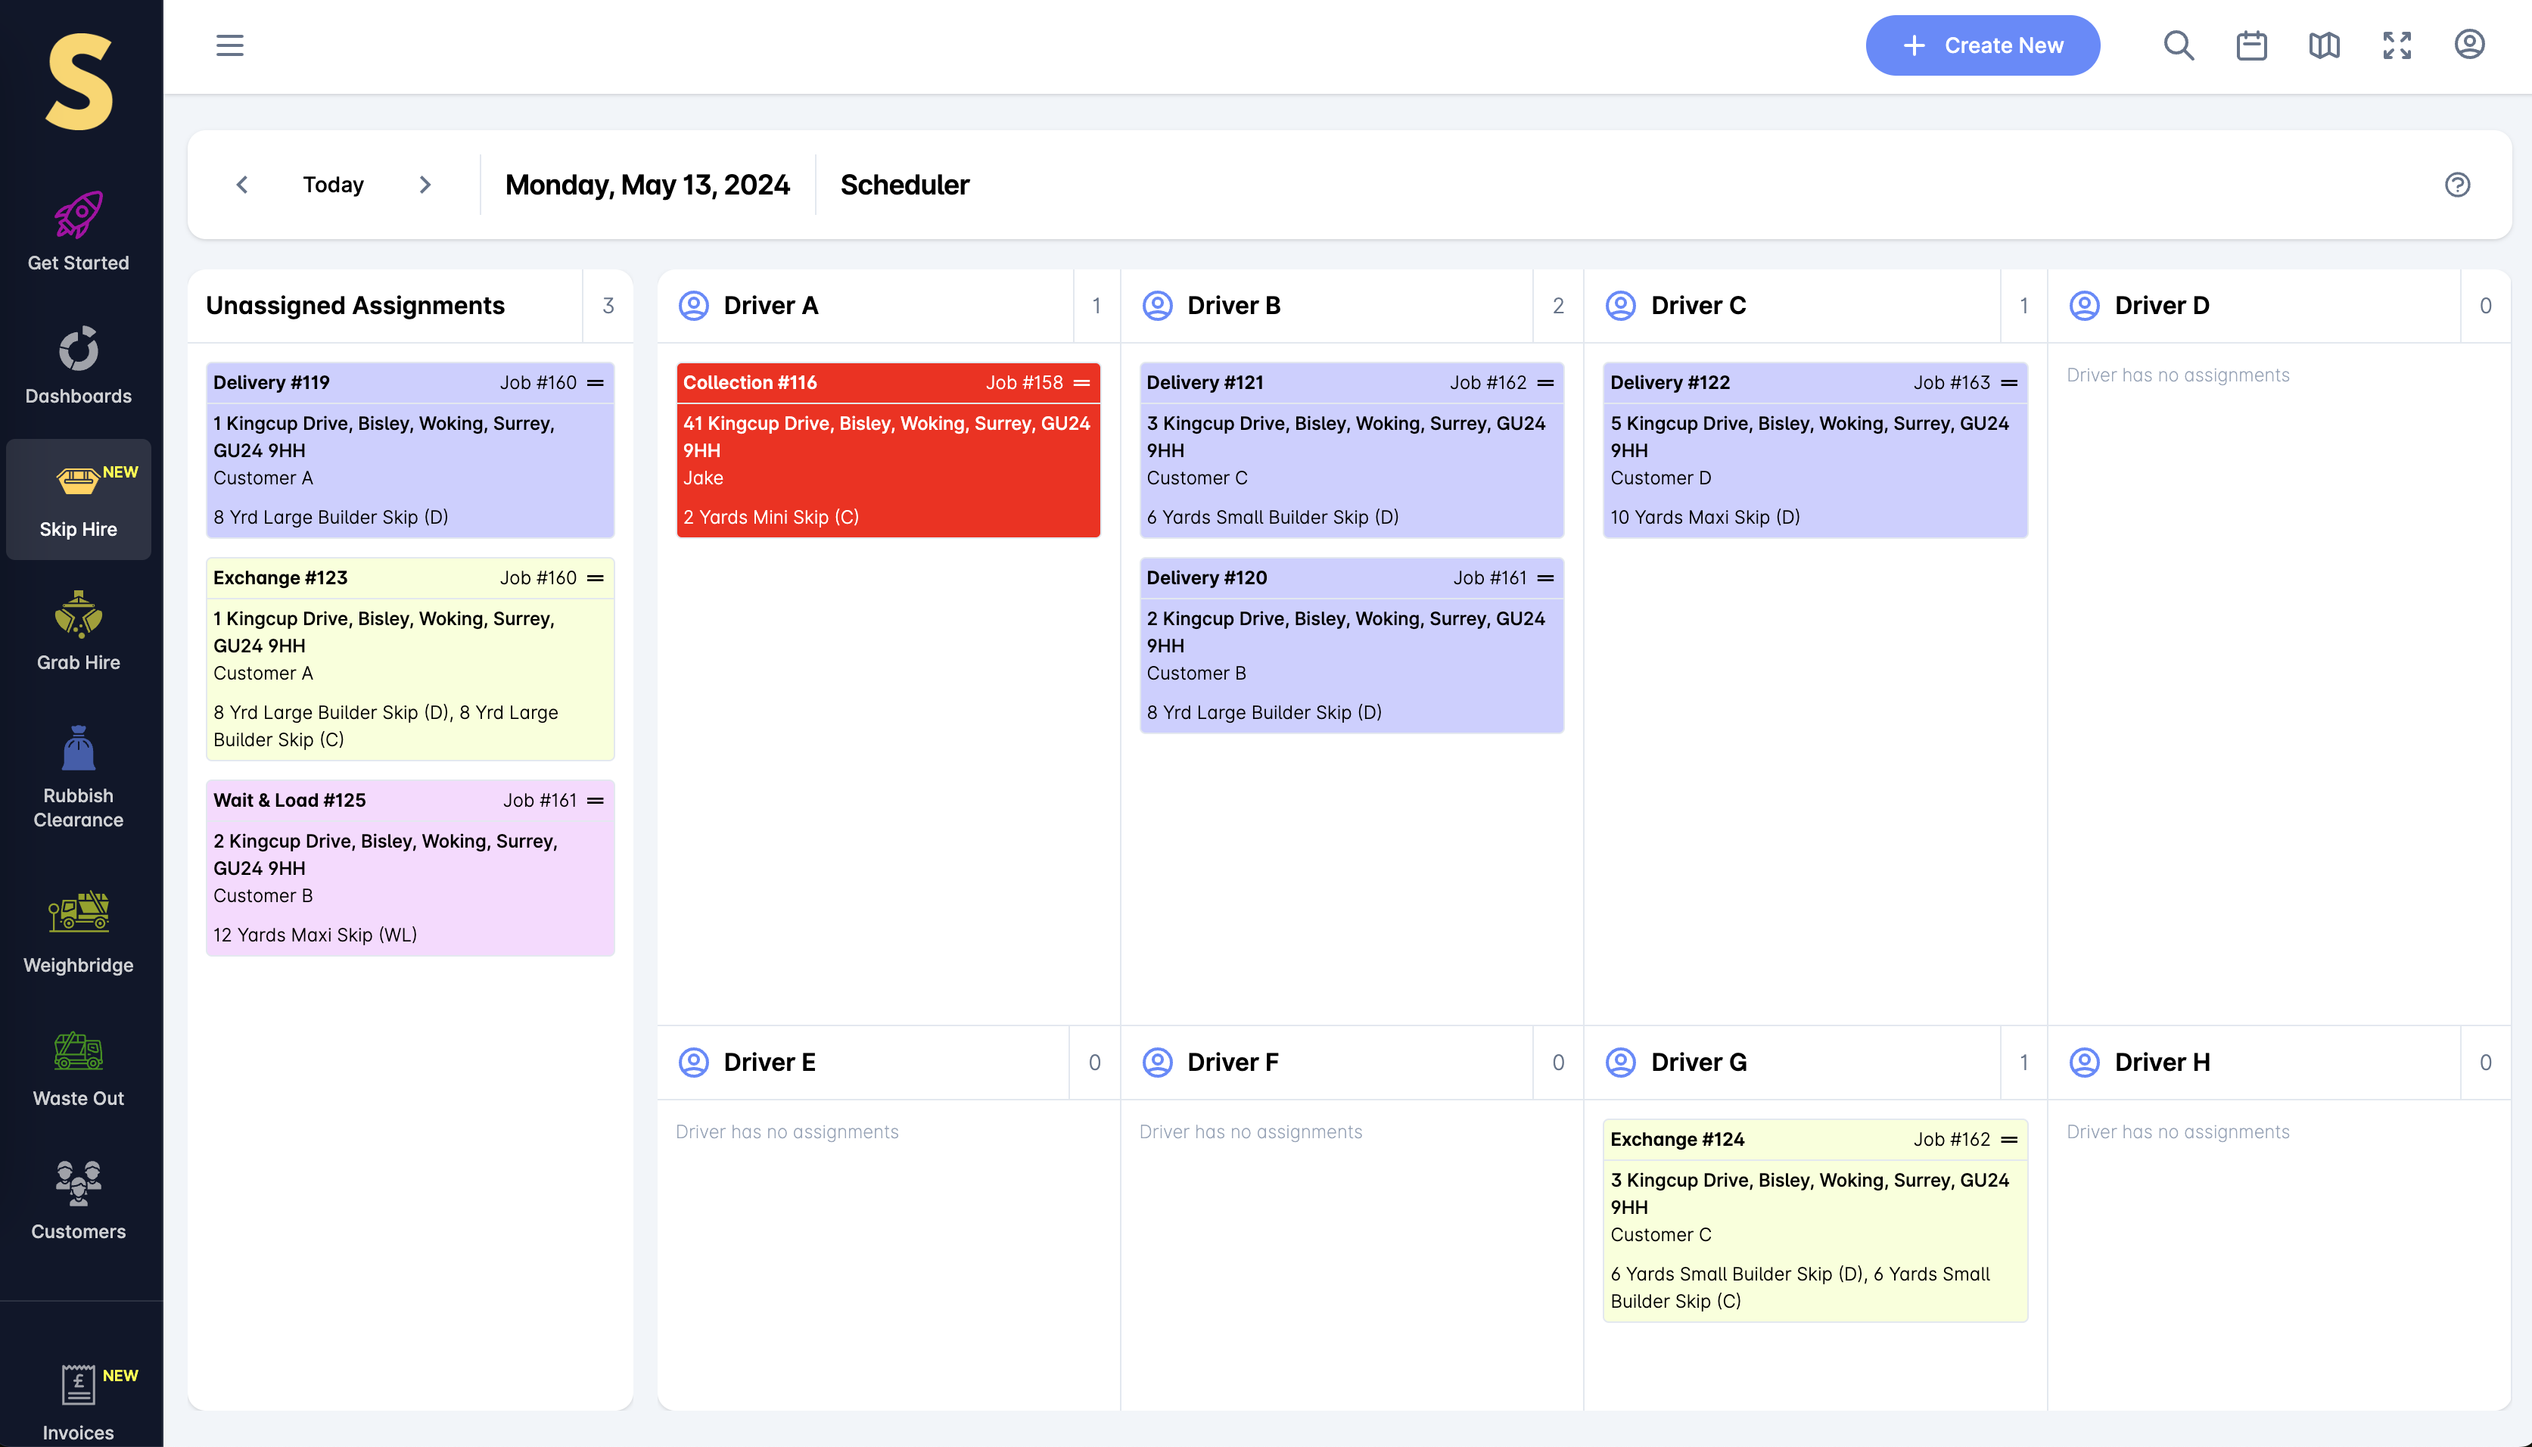Open the map view icon

point(2323,45)
